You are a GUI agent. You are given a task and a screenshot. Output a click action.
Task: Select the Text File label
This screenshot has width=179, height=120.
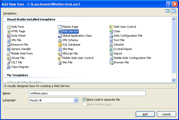pyautogui.click(x=119, y=40)
